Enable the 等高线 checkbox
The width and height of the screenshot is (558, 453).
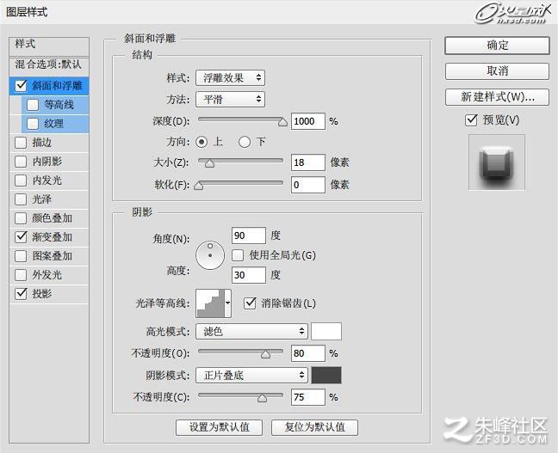(x=33, y=105)
